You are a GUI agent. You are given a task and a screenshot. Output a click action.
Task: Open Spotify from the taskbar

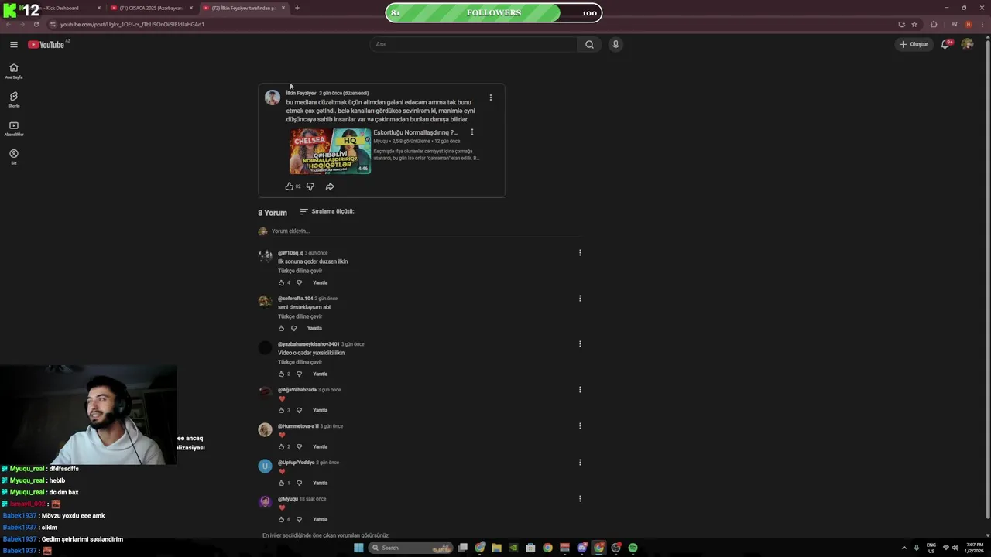[633, 548]
